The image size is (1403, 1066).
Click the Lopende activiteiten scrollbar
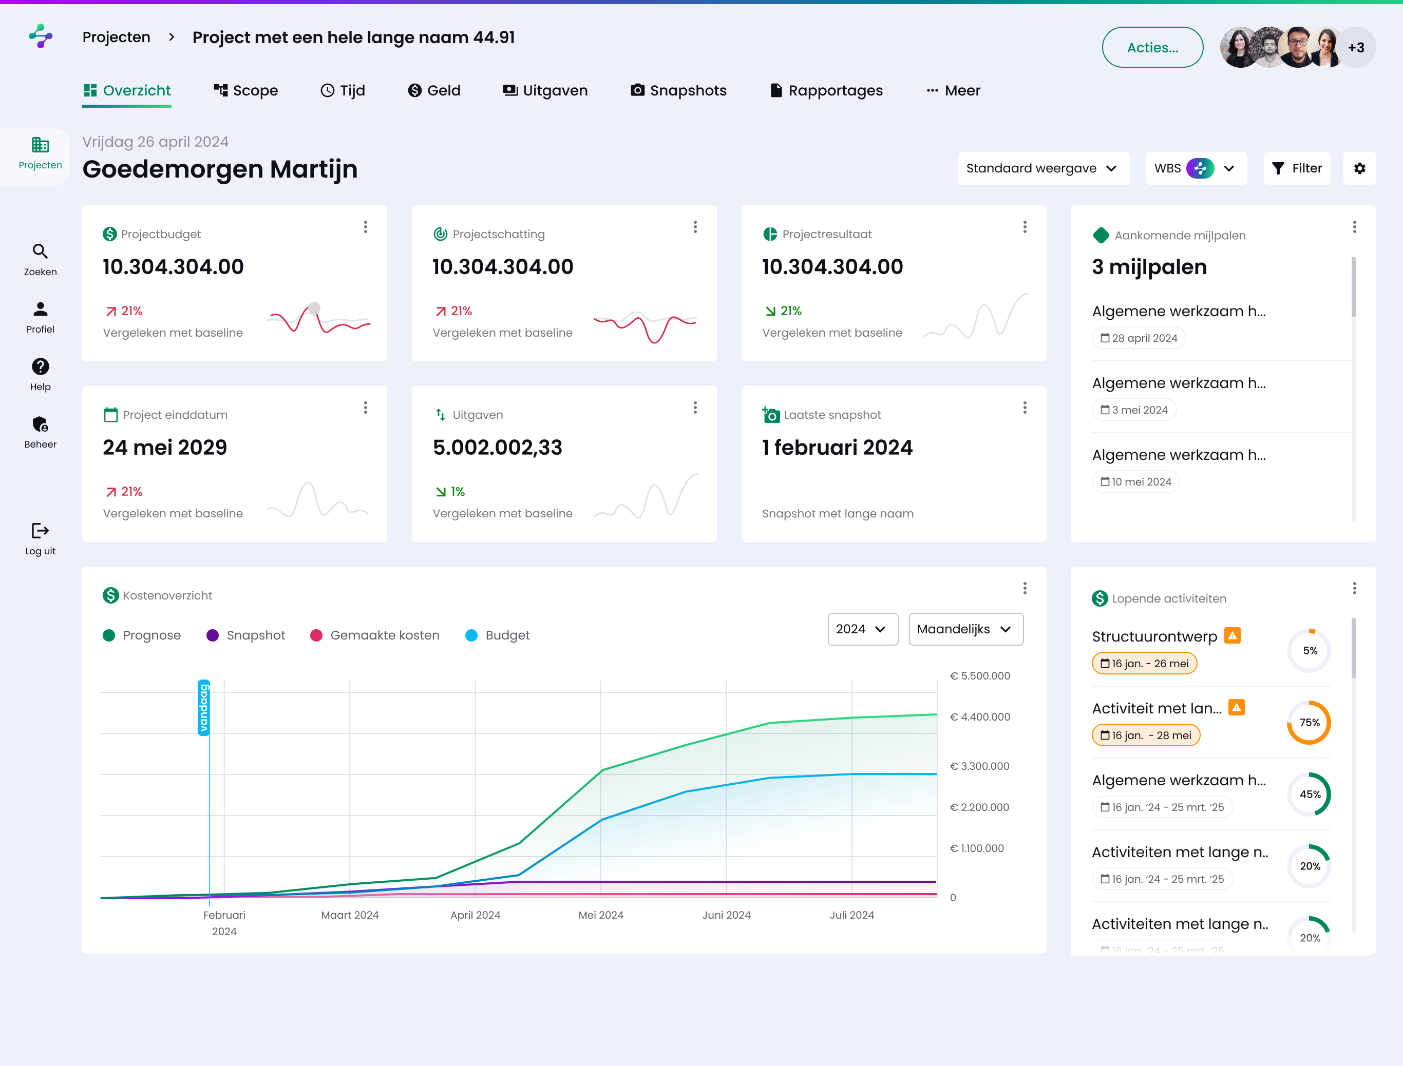point(1354,648)
